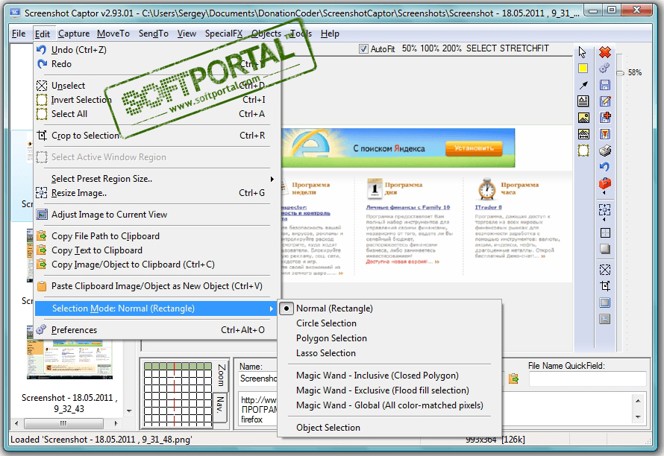Image resolution: width=664 pixels, height=456 pixels.
Task: Click Crop to Selection entry
Action: pos(155,136)
